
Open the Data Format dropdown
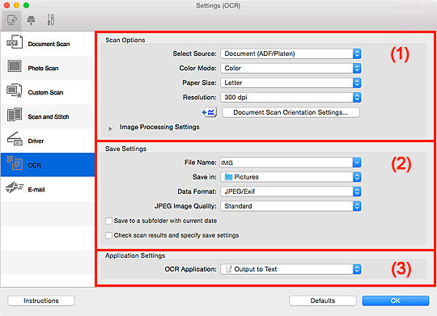[x=291, y=192]
